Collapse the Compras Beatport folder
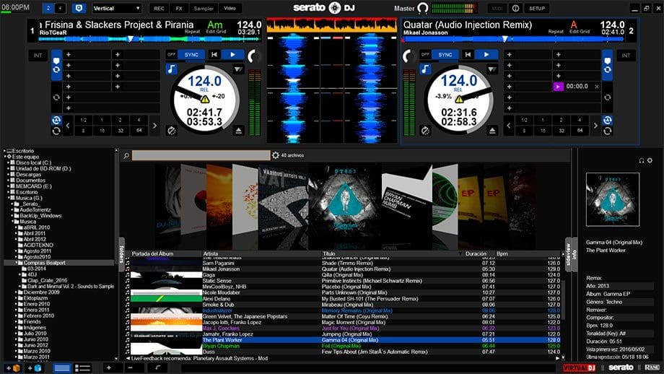The image size is (664, 374). tap(17, 263)
